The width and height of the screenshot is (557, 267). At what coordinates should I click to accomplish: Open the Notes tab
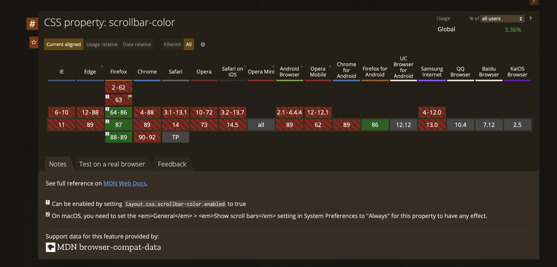click(x=58, y=164)
